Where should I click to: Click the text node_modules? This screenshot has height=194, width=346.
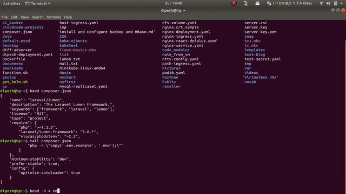[176, 50]
